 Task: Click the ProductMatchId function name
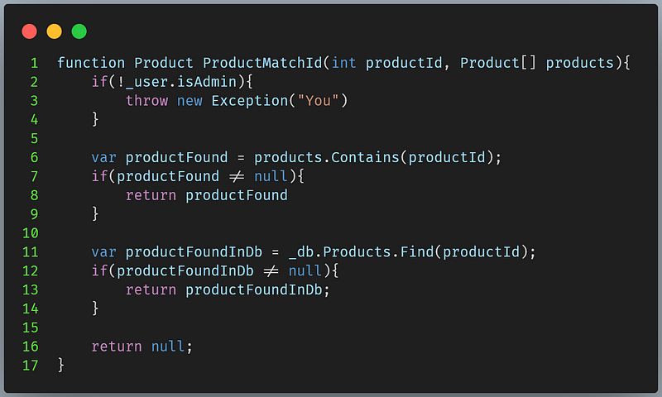262,64
